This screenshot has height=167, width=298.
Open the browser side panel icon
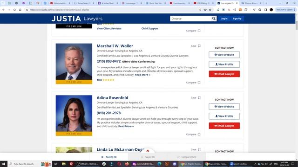[265, 10]
